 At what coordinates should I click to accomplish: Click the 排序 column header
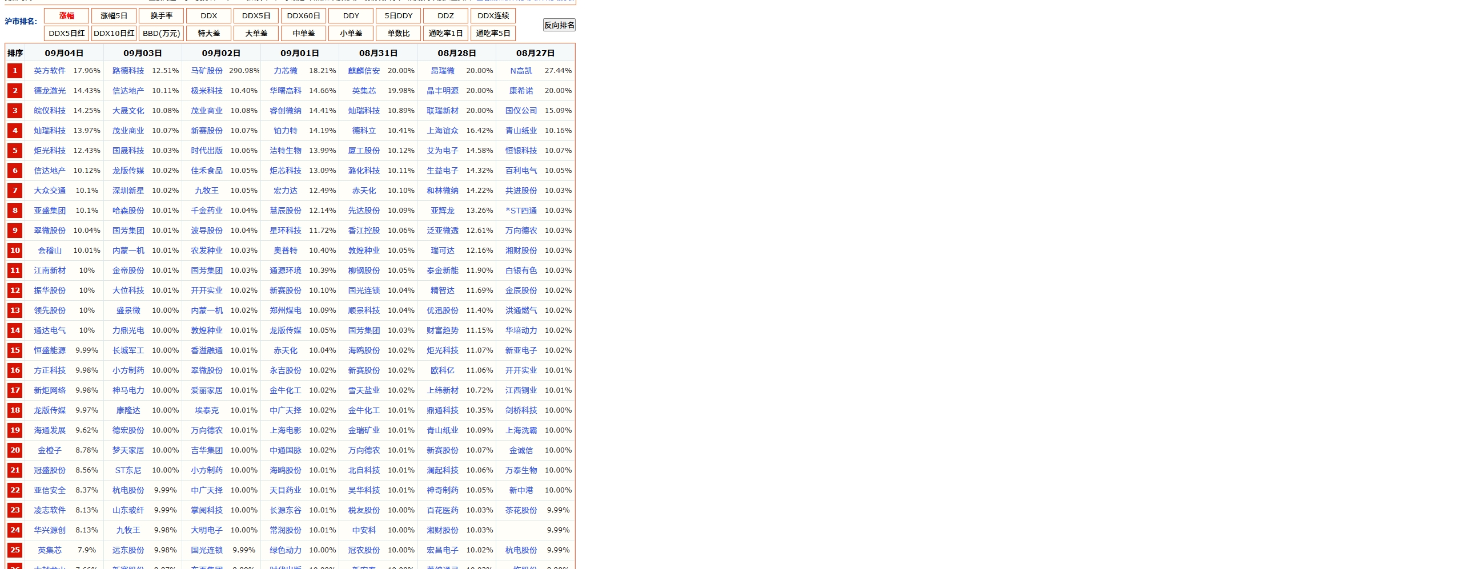15,53
